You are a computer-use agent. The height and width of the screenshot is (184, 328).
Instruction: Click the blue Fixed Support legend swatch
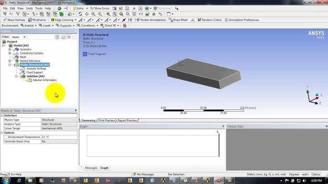coord(85,54)
